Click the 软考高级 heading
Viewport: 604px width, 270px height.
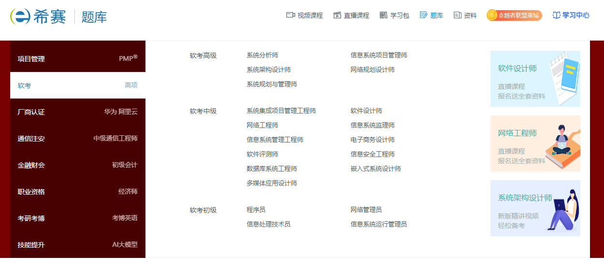coord(203,56)
